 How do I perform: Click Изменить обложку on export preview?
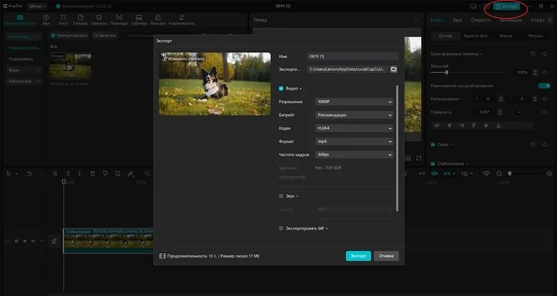click(183, 59)
